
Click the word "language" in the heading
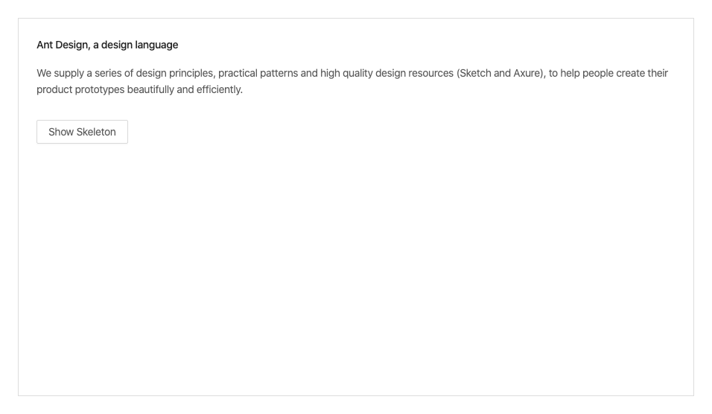tap(156, 45)
